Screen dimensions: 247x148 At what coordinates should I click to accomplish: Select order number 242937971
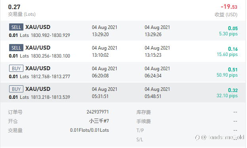[x=98, y=112]
